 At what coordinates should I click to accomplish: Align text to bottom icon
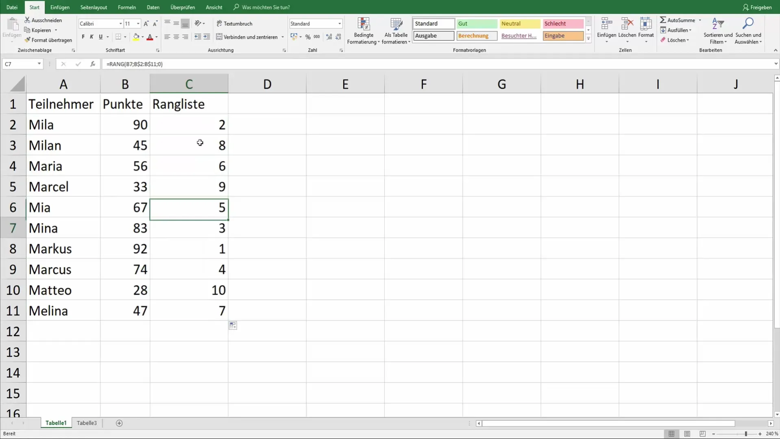point(185,23)
